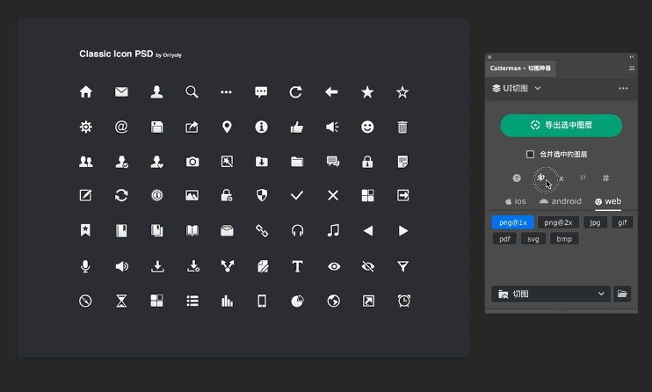This screenshot has width=652, height=392.
Task: Click the alarm clock icon on canvas
Action: [403, 301]
